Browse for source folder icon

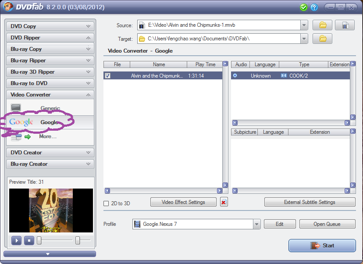click(x=323, y=25)
